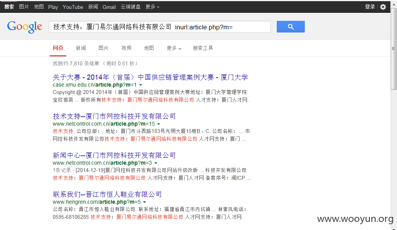Expand arrow next to netcontrol article.php?m=3 URL
The width and height of the screenshot is (397, 230).
click(156, 163)
